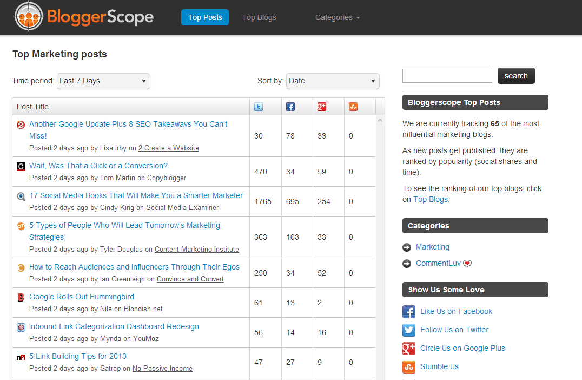
Task: Click the Twitter column header icon
Action: [259, 107]
